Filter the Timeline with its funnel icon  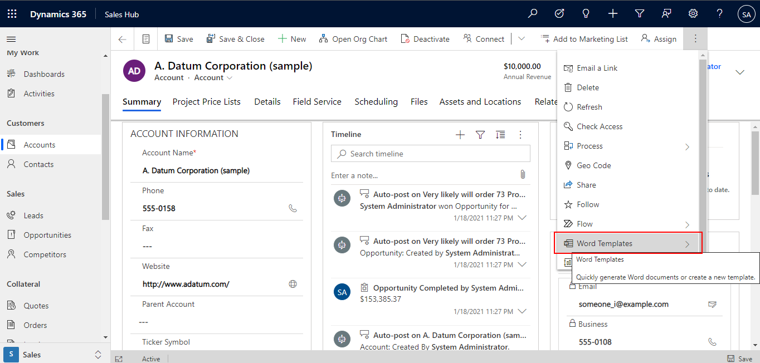[x=480, y=134]
